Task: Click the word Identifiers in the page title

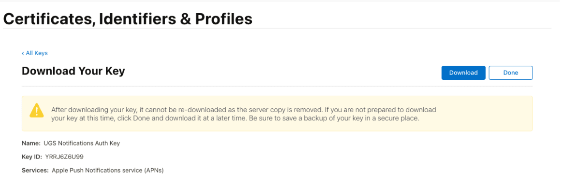Action: (137, 19)
